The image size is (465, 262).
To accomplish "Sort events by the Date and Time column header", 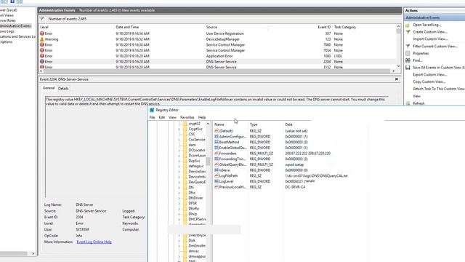I will [x=127, y=27].
